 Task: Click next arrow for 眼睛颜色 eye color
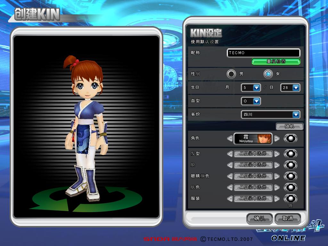277,176
